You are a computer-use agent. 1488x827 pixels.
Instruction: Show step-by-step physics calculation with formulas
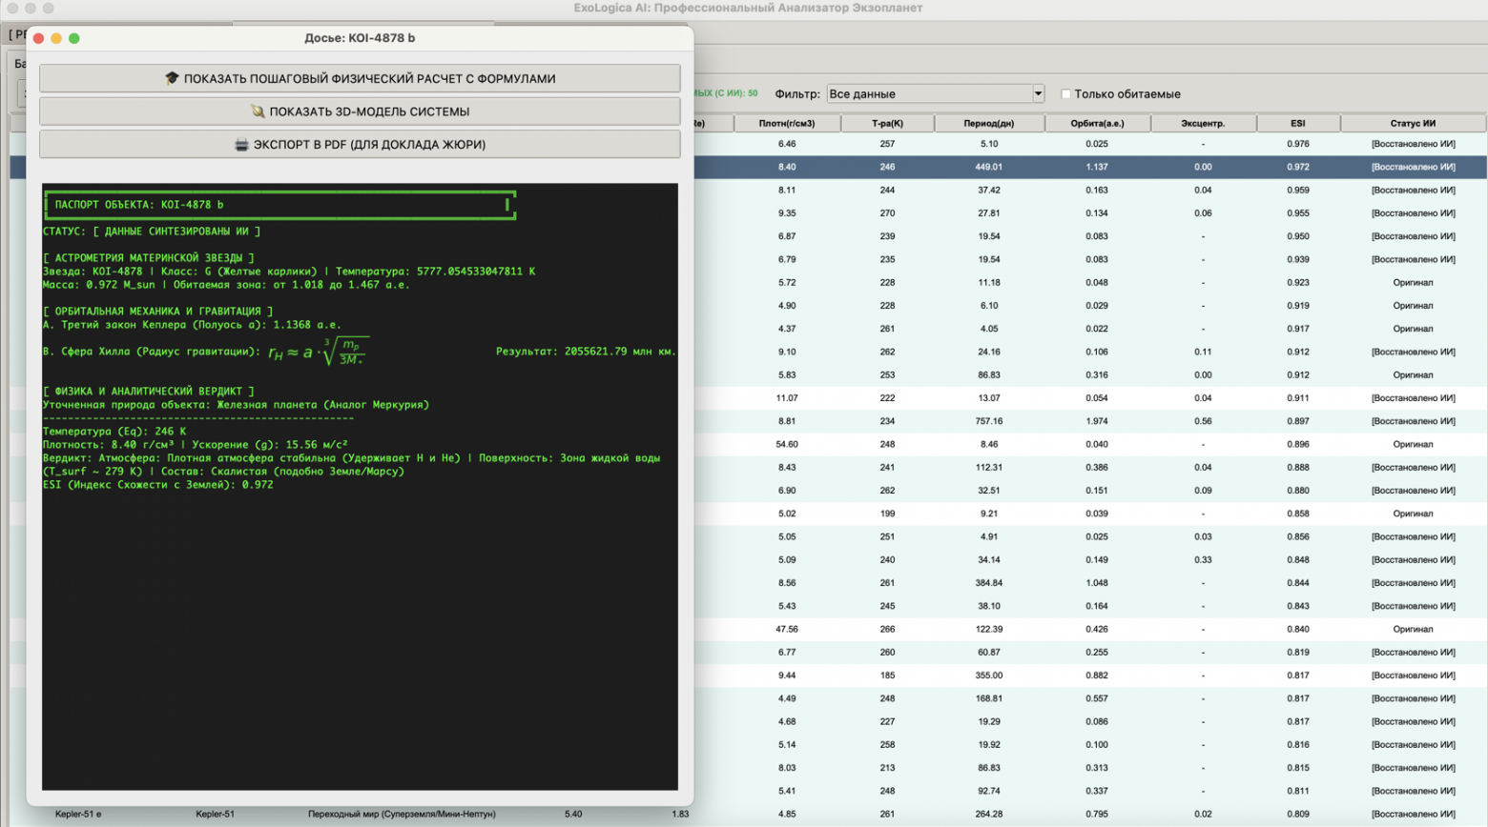pos(360,78)
